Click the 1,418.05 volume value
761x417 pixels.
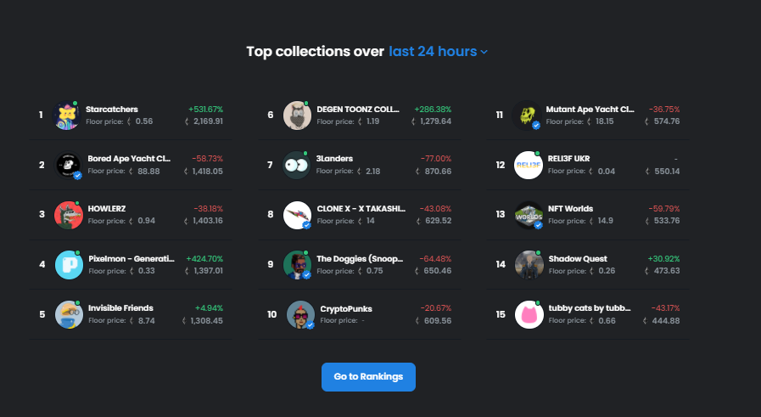(x=207, y=171)
